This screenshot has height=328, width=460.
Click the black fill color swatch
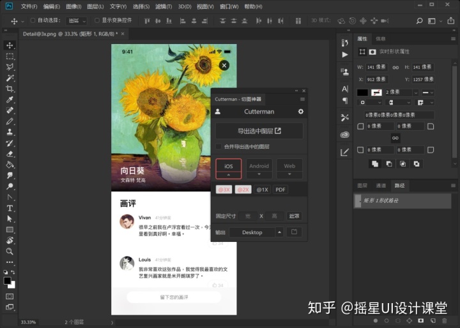(362, 93)
